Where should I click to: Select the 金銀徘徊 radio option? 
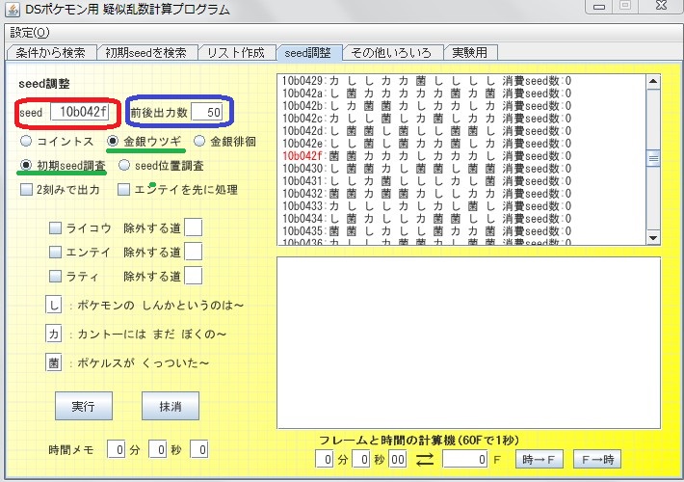[x=199, y=141]
